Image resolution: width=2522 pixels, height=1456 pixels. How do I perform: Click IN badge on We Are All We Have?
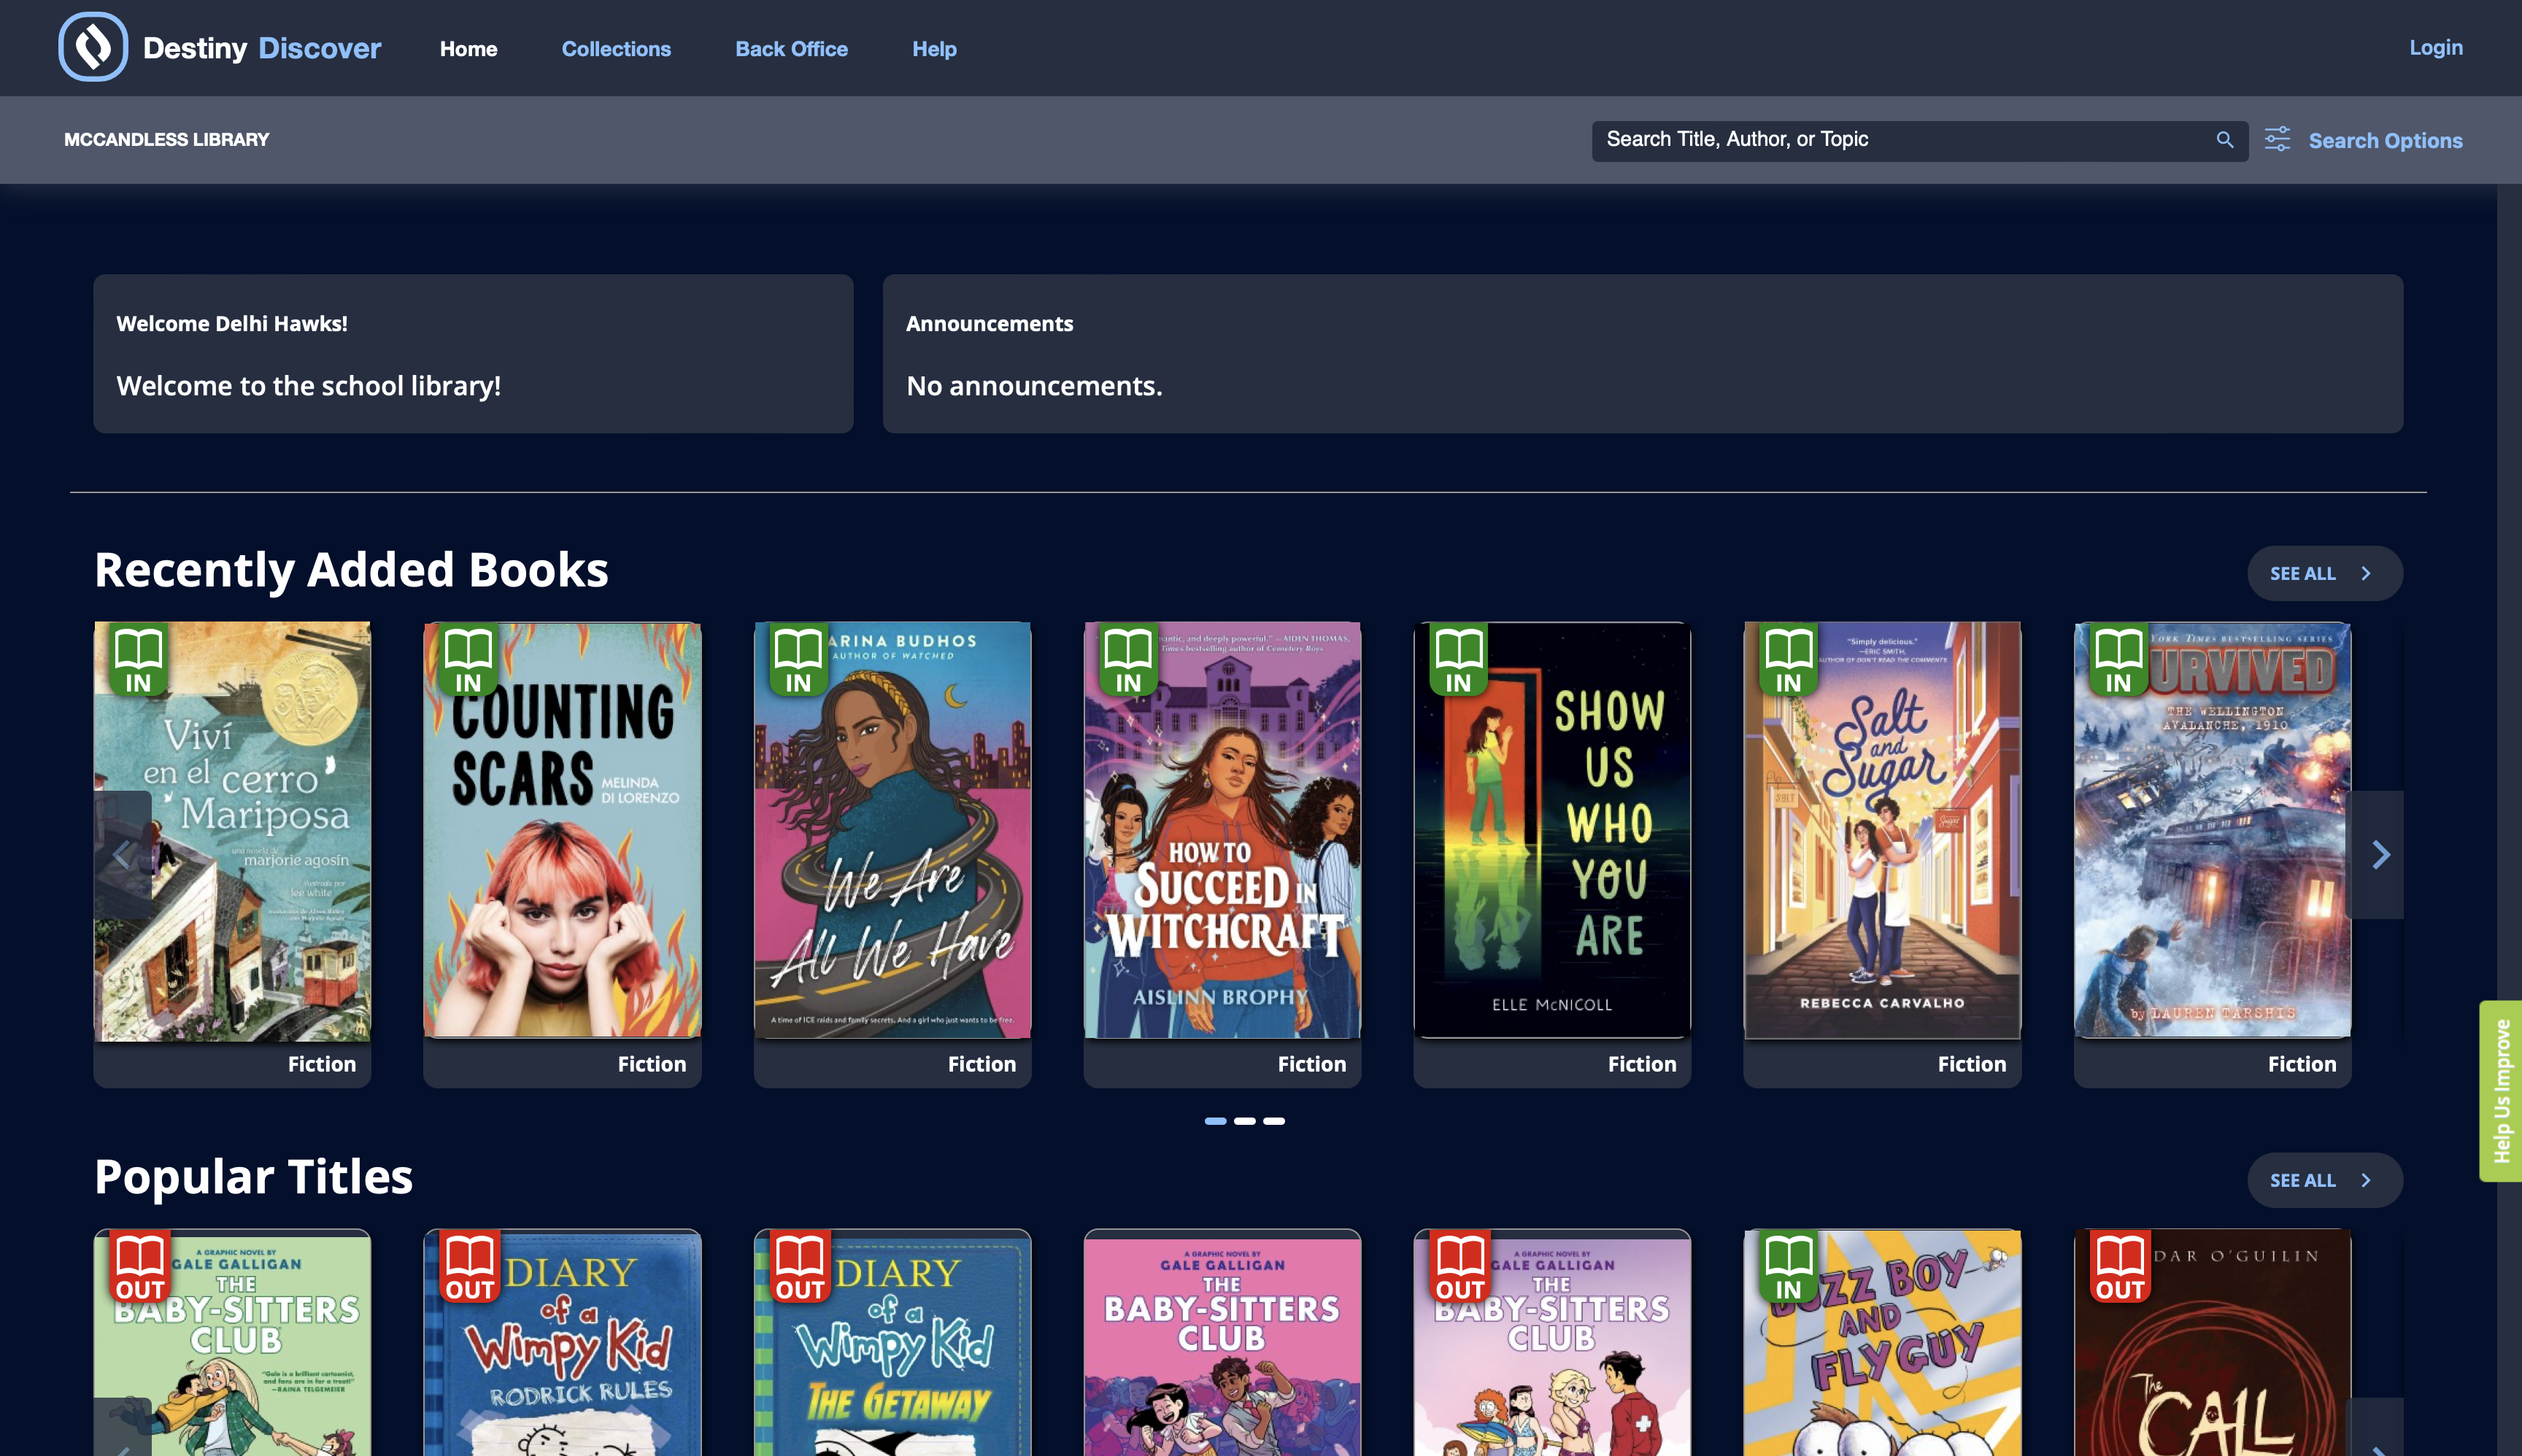[798, 661]
